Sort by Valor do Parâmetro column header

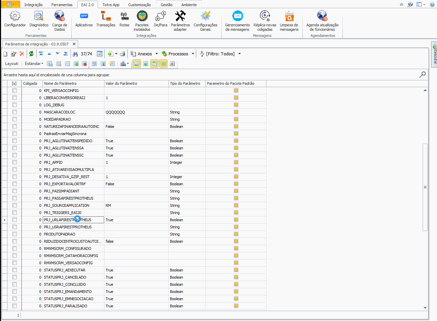pos(136,83)
